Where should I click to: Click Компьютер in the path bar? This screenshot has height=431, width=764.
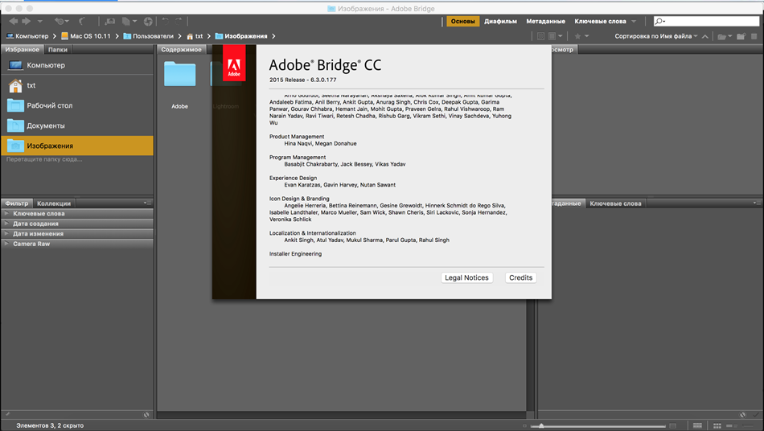click(x=27, y=36)
